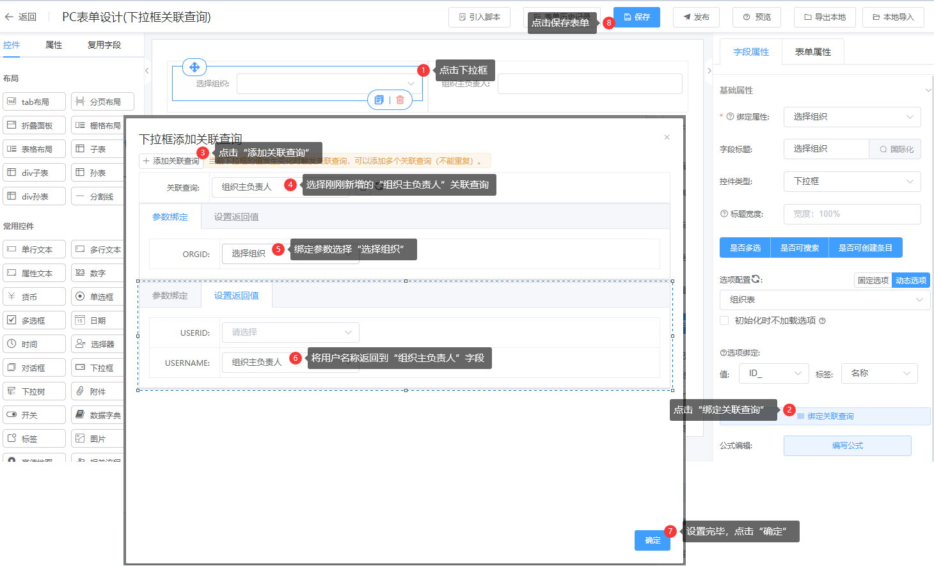This screenshot has width=934, height=566.
Task: Open the 预览 preview
Action: coord(757,17)
